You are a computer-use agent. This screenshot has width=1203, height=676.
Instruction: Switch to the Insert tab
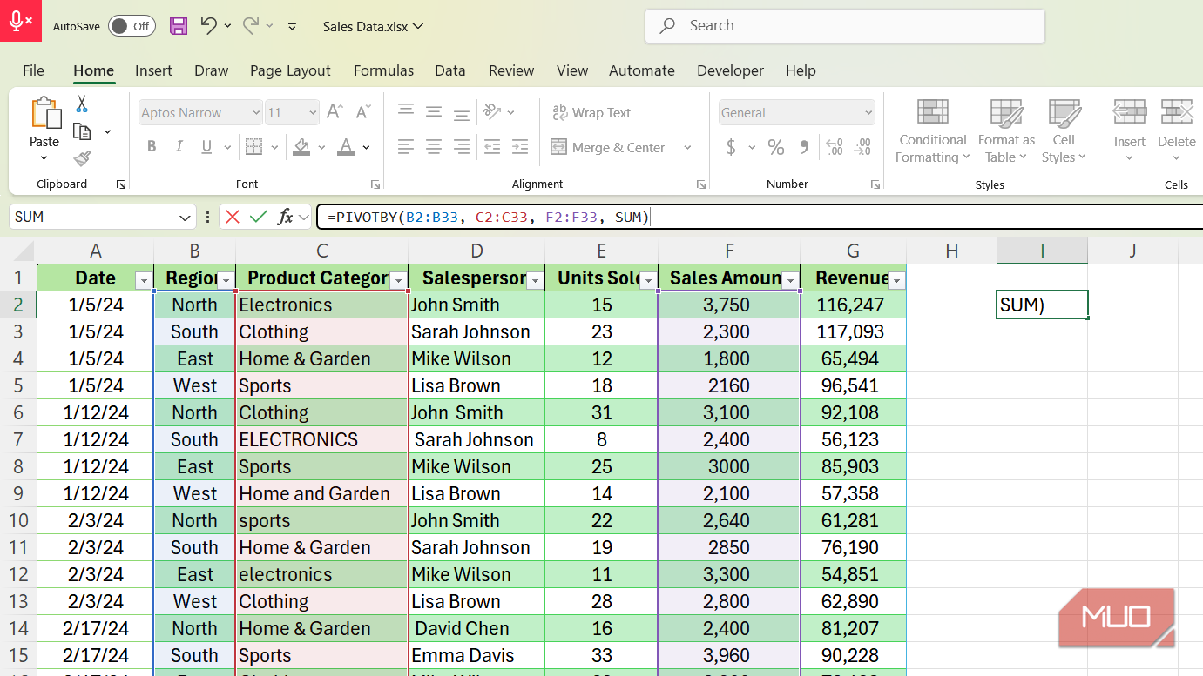(x=153, y=70)
